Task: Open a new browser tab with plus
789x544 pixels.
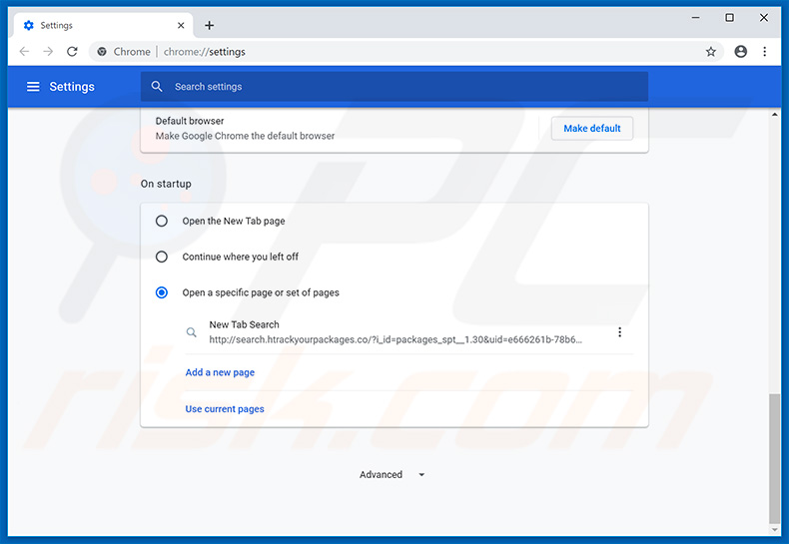Action: 210,25
